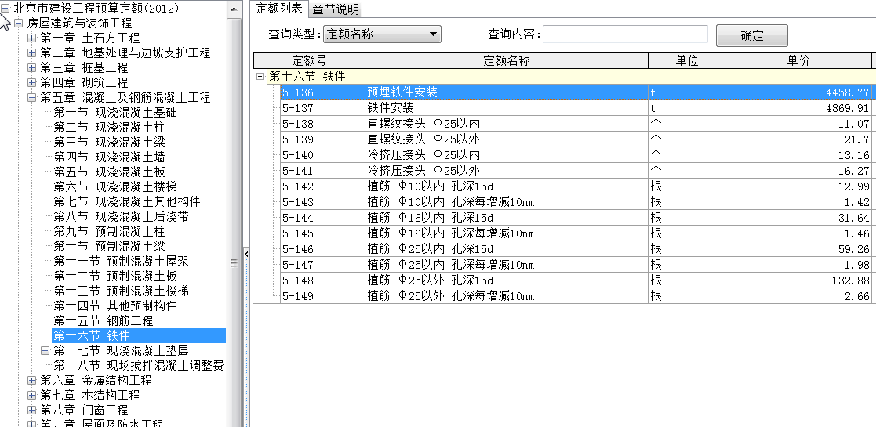Select row 5-148 植筋 Φ25以外 孔深15d
This screenshot has width=876, height=427.
[x=576, y=280]
